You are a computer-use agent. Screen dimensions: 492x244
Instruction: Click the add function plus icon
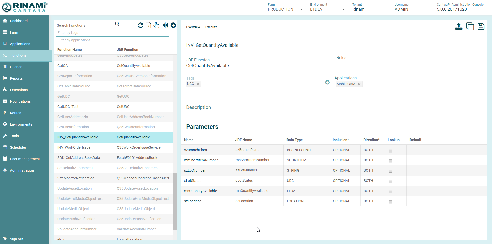pyautogui.click(x=173, y=25)
